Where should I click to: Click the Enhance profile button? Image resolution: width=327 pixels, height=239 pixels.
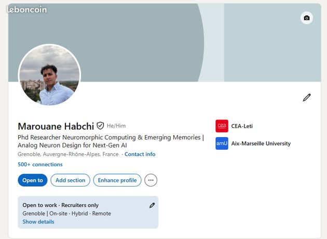pos(117,180)
